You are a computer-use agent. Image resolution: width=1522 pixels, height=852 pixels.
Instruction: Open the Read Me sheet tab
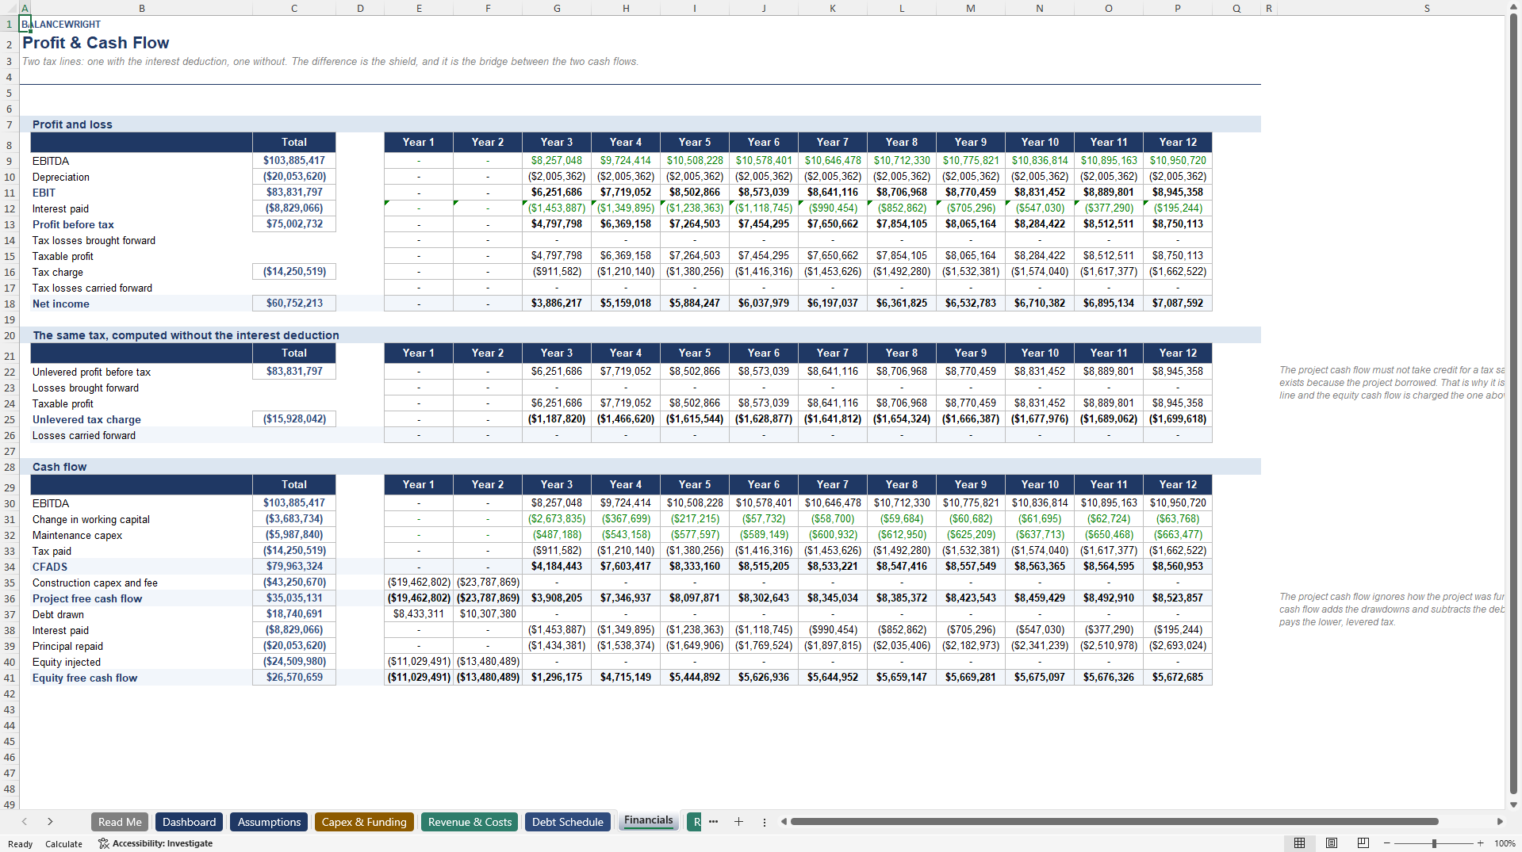point(120,822)
